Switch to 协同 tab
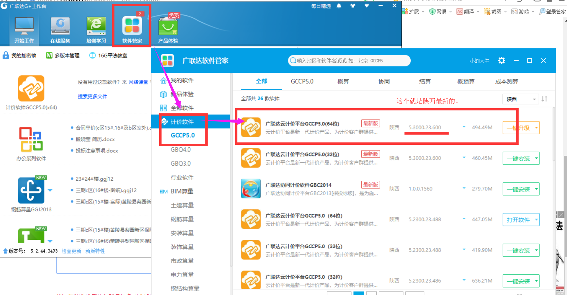Screen dimensions: 567x295 point(384,81)
